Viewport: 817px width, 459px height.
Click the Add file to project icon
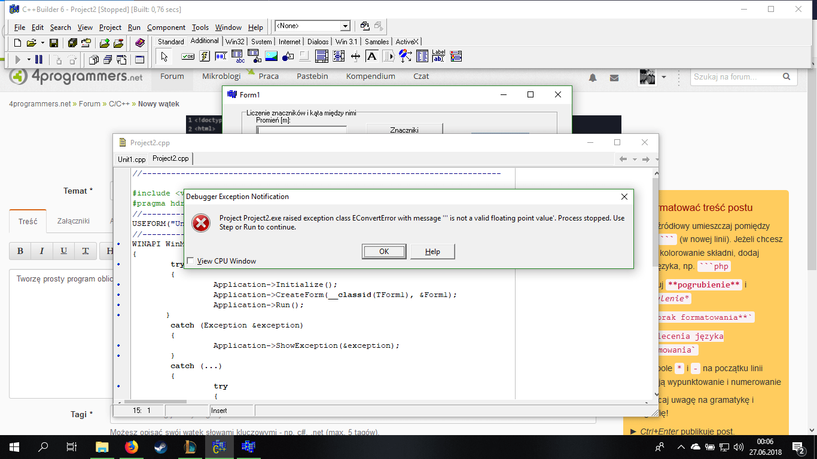[105, 42]
